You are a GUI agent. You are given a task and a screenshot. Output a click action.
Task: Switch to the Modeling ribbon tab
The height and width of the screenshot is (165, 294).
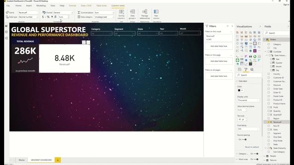coord(41,5)
